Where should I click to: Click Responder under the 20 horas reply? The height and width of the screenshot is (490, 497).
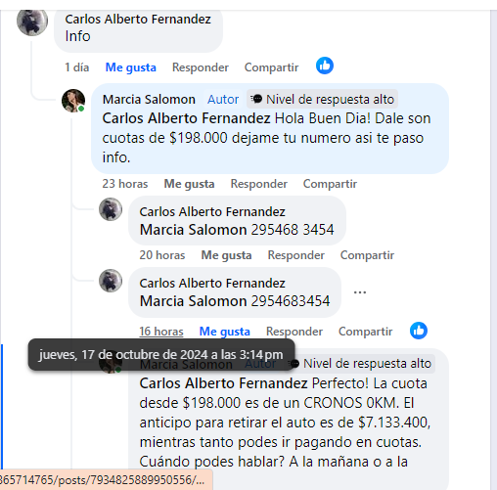tap(295, 255)
